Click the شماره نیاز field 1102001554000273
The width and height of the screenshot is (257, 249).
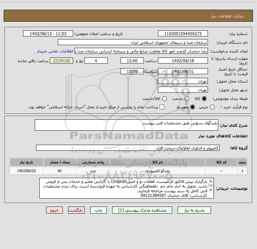[183, 33]
